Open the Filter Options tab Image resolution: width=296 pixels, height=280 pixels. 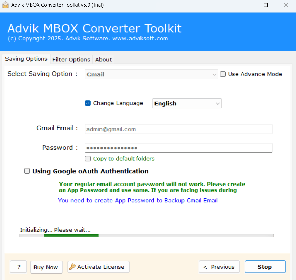(71, 60)
